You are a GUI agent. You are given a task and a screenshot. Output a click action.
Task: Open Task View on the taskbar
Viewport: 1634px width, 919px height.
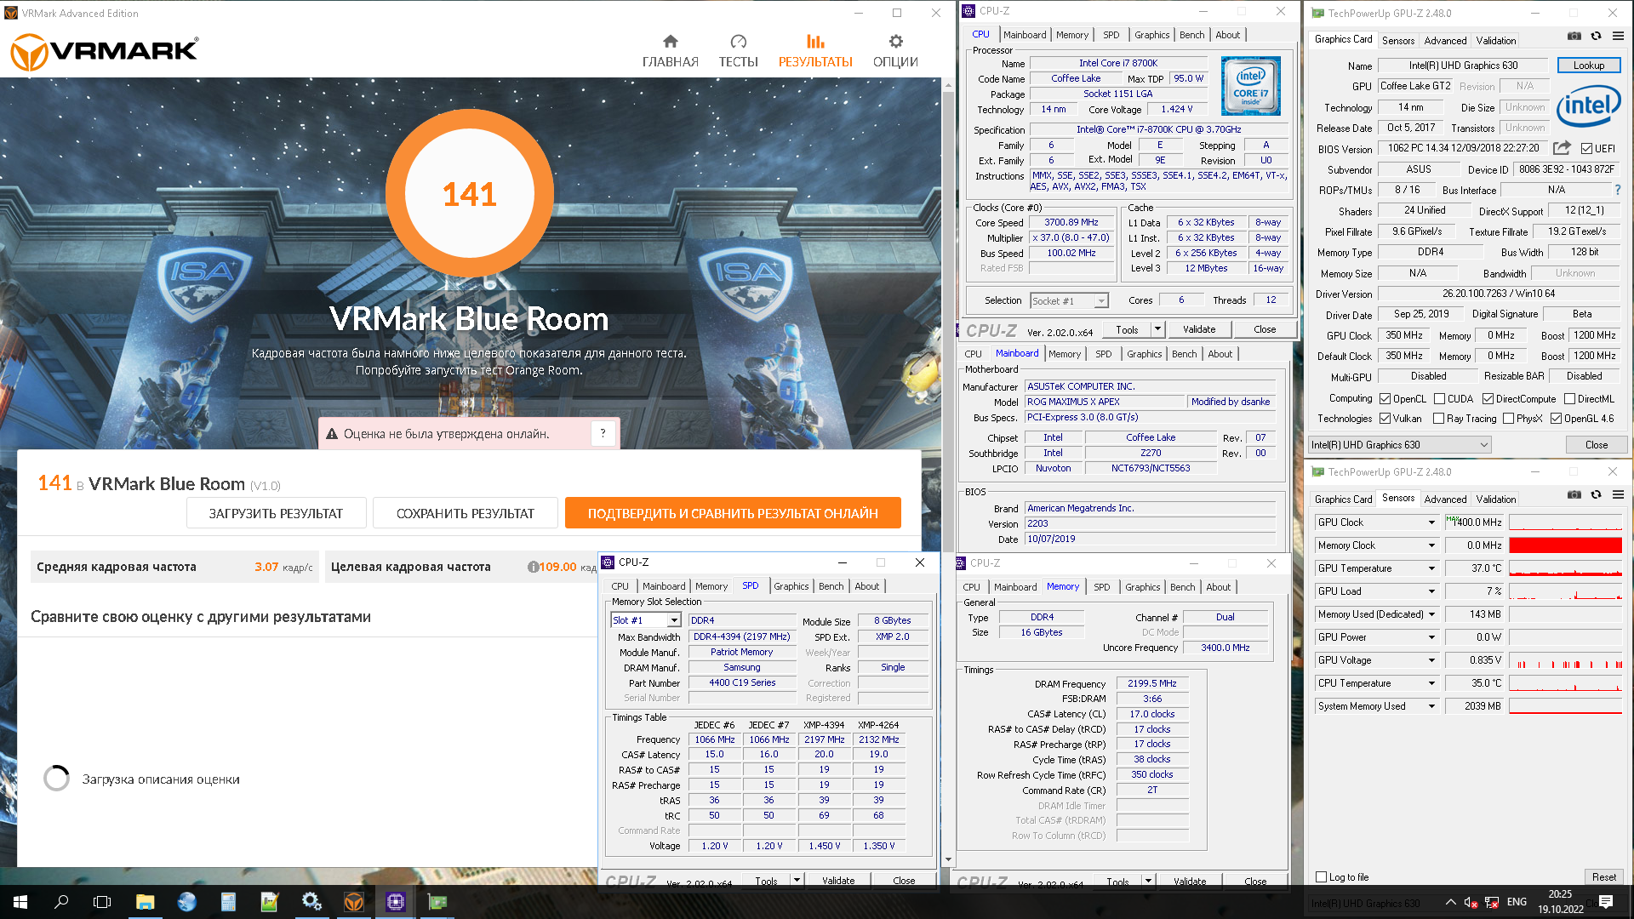pyautogui.click(x=102, y=902)
